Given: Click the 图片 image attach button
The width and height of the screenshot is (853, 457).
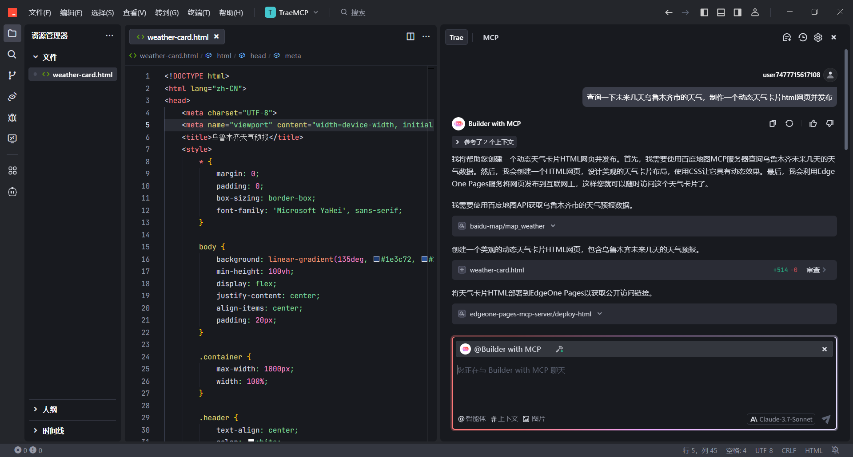Looking at the screenshot, I should 534,419.
